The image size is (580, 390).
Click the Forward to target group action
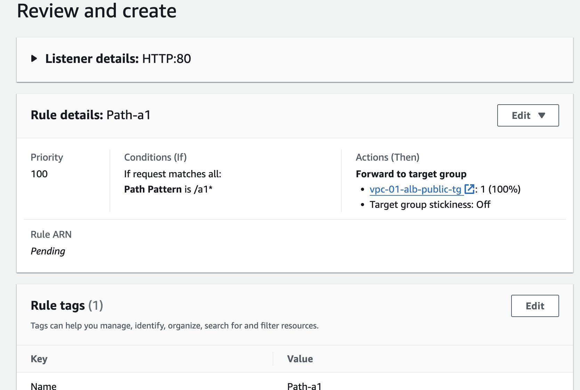411,174
